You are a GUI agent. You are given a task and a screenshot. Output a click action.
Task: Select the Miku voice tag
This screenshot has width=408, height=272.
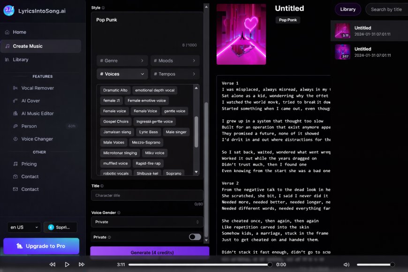155,153
